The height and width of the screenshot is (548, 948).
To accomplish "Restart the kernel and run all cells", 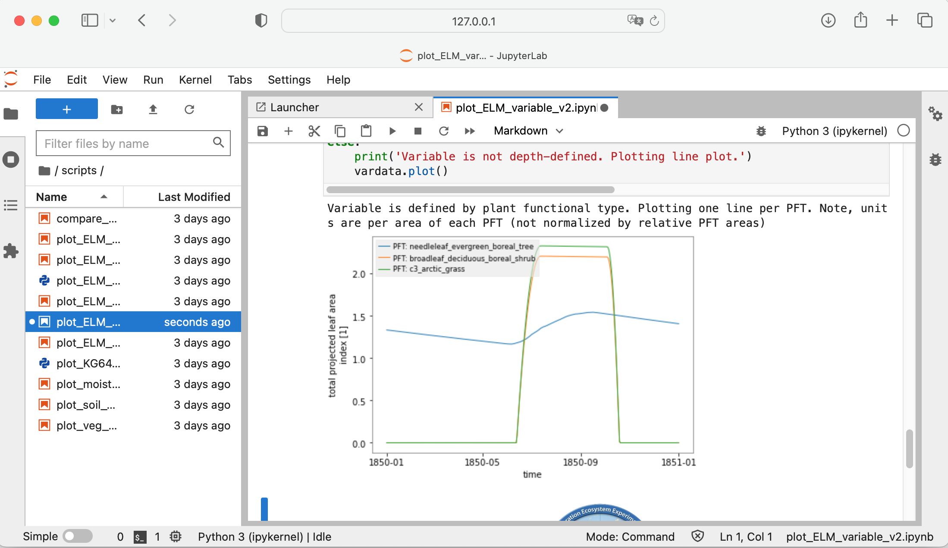I will pos(470,131).
